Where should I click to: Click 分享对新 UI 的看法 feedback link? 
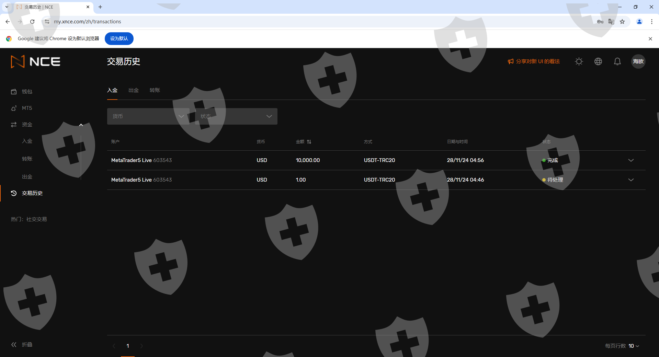click(x=534, y=61)
